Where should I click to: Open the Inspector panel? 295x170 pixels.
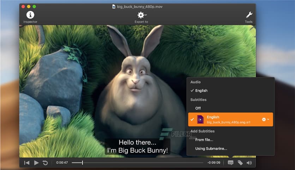(30, 17)
